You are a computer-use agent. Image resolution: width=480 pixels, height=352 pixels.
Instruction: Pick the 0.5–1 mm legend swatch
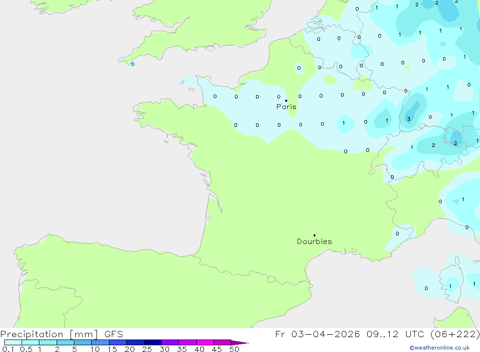coord(31,342)
